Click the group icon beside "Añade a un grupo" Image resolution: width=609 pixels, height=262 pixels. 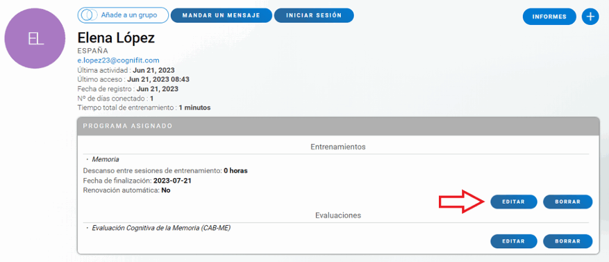point(88,15)
